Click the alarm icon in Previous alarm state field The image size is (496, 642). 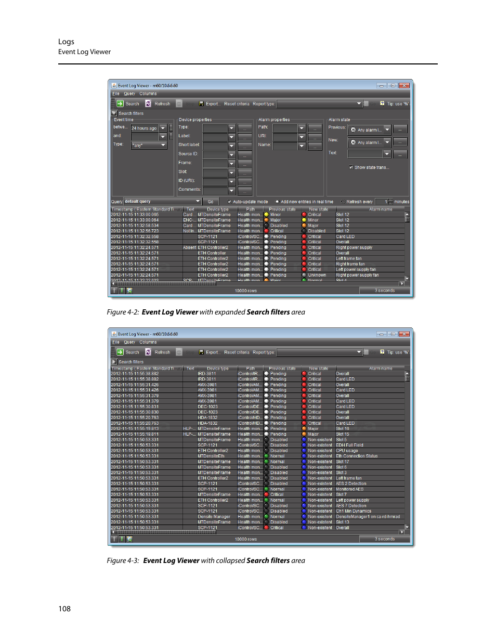click(353, 130)
